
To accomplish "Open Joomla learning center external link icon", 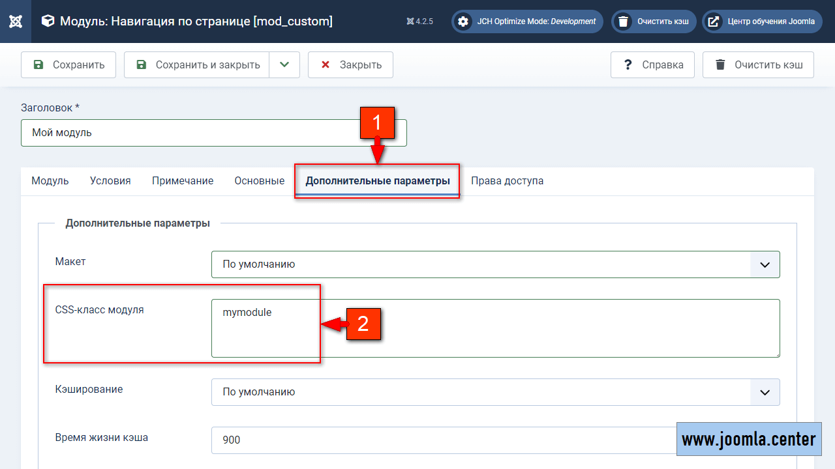I will 714,21.
